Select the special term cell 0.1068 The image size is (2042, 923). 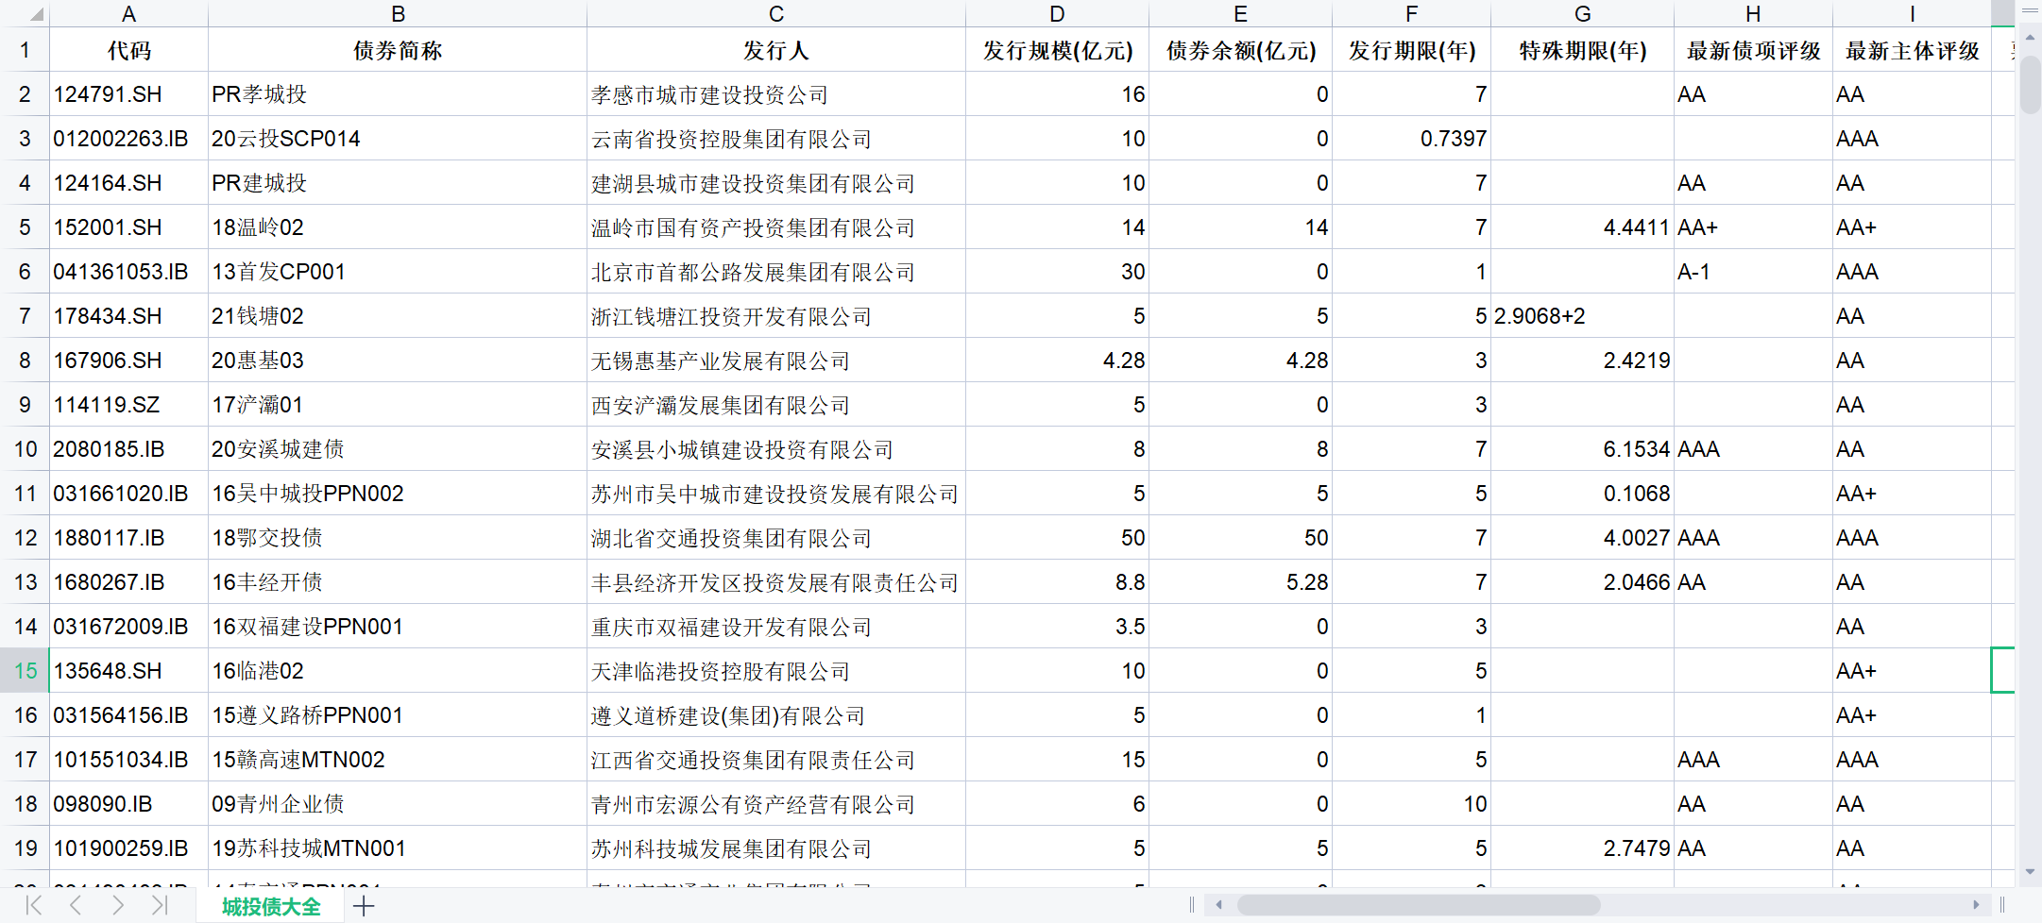(x=1583, y=494)
